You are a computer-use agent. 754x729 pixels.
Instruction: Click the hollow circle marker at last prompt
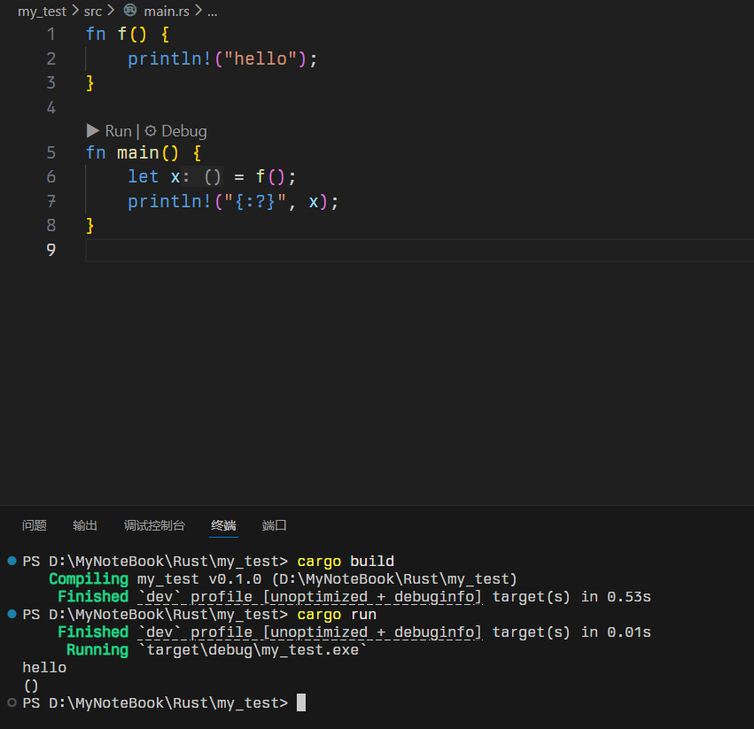tap(12, 702)
